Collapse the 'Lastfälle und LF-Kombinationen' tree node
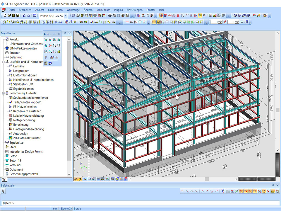The width and height of the screenshot is (281, 211). point(3,62)
